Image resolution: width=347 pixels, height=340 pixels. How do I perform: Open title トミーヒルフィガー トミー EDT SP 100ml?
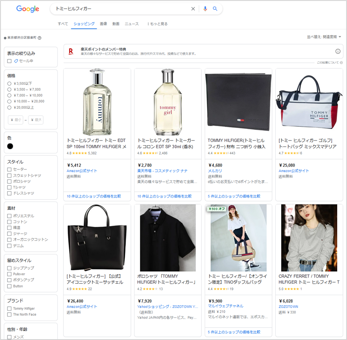tap(96, 144)
